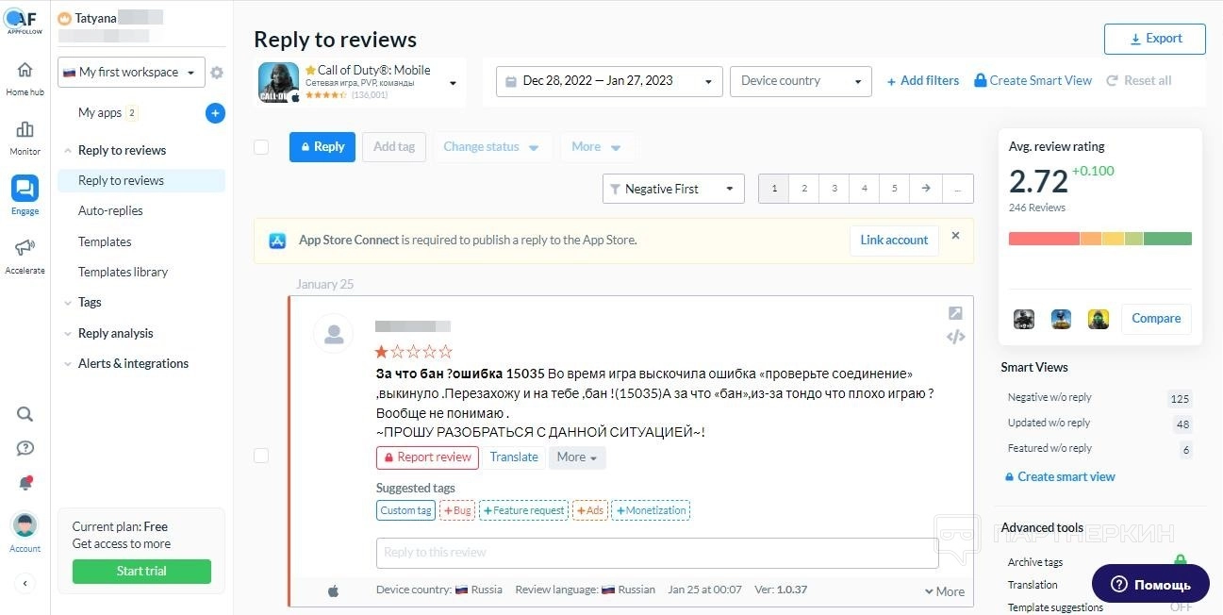Open the pagination ellipsis button

click(x=957, y=189)
